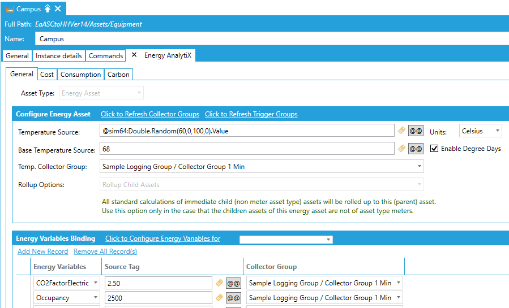
Task: Toggle the Enable Degree Days checkbox
Action: (x=434, y=149)
